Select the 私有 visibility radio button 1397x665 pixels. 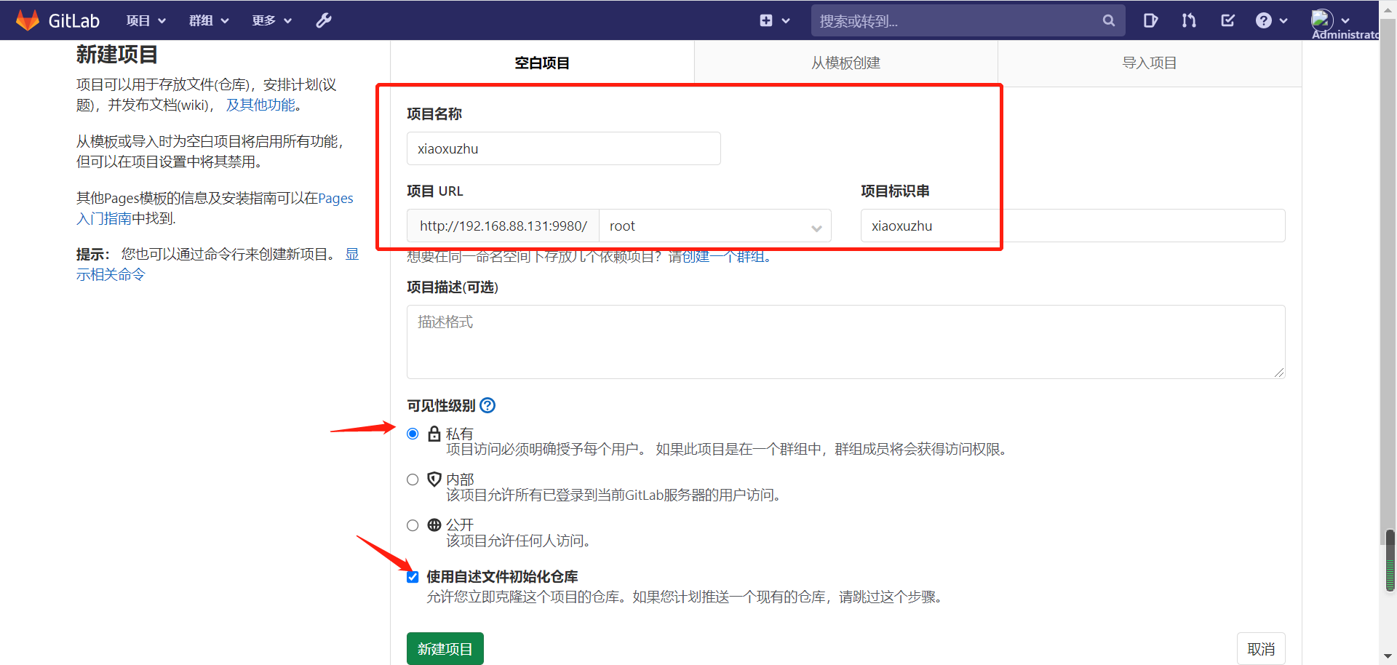[413, 434]
